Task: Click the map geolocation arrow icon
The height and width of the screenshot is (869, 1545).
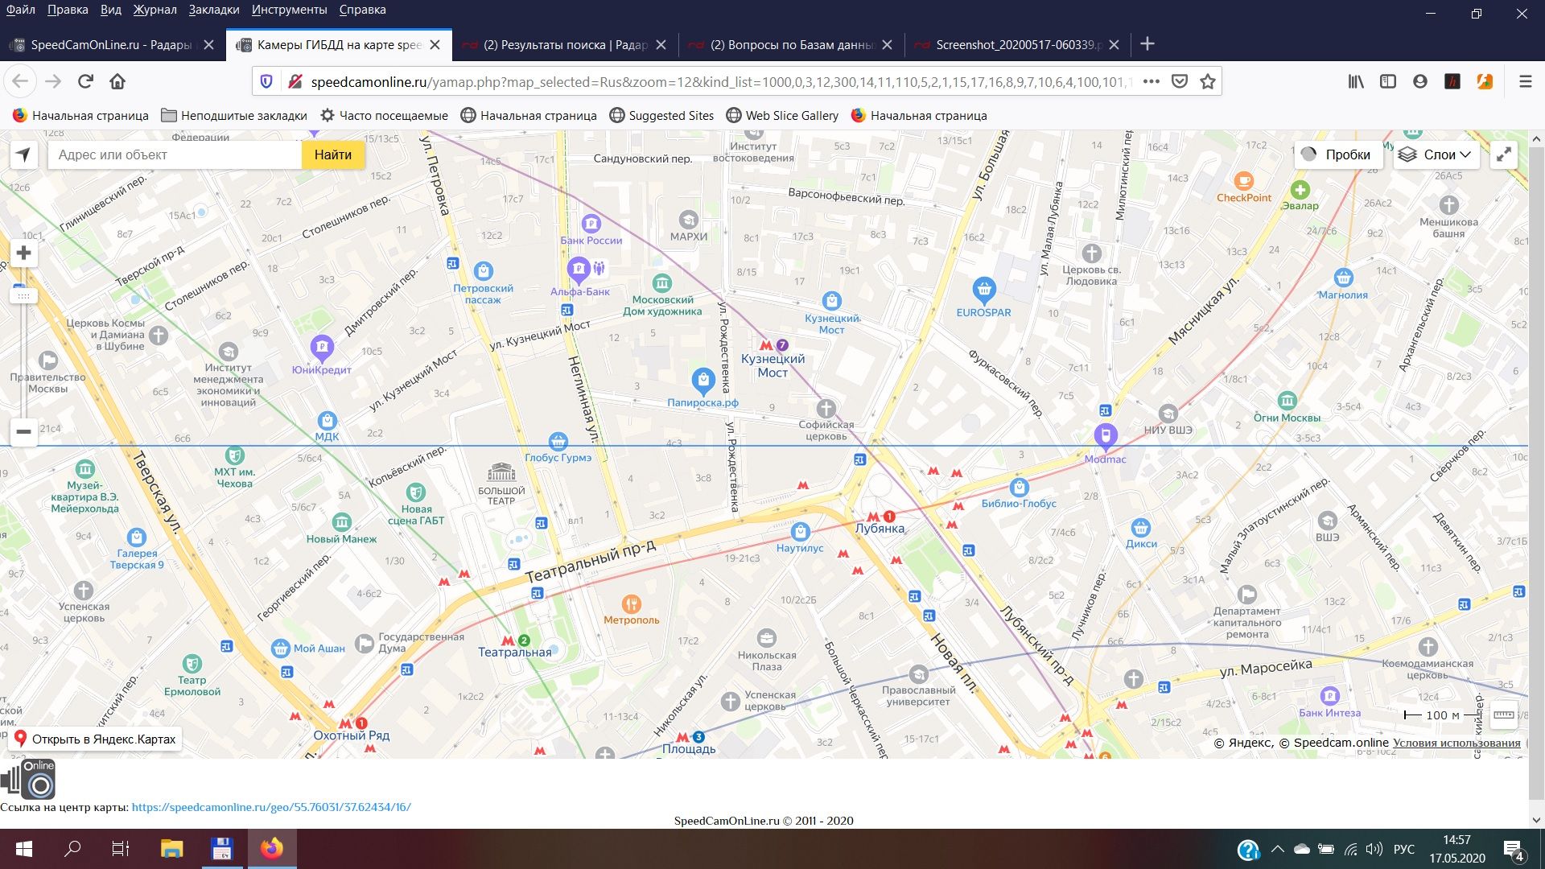Action: (x=23, y=154)
